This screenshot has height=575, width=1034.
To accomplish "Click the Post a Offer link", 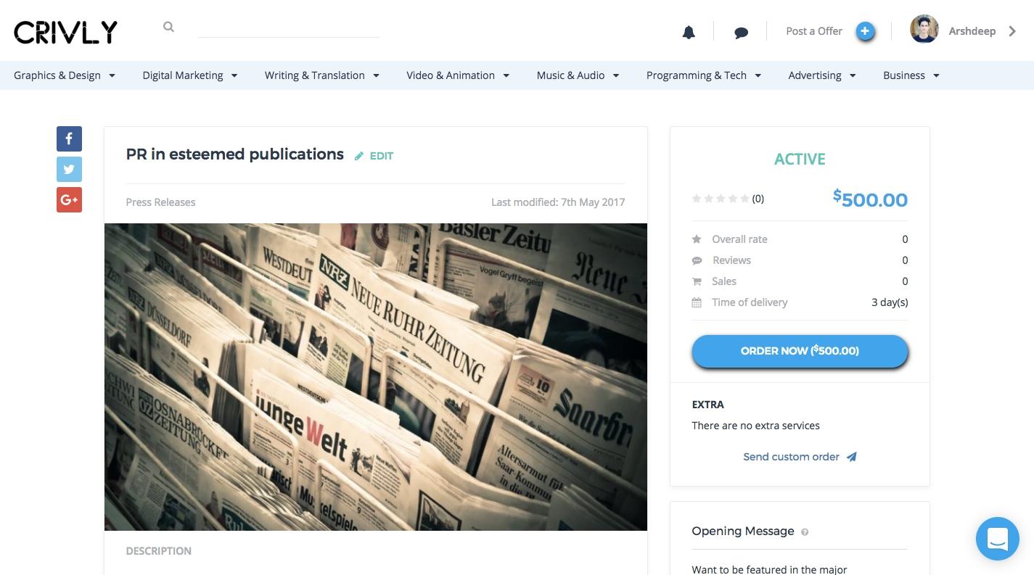I will pyautogui.click(x=814, y=31).
